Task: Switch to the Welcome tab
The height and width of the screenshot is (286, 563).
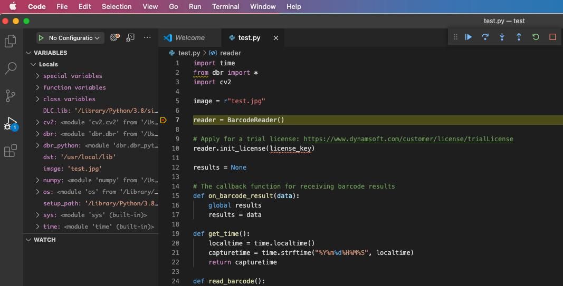Action: pyautogui.click(x=189, y=38)
